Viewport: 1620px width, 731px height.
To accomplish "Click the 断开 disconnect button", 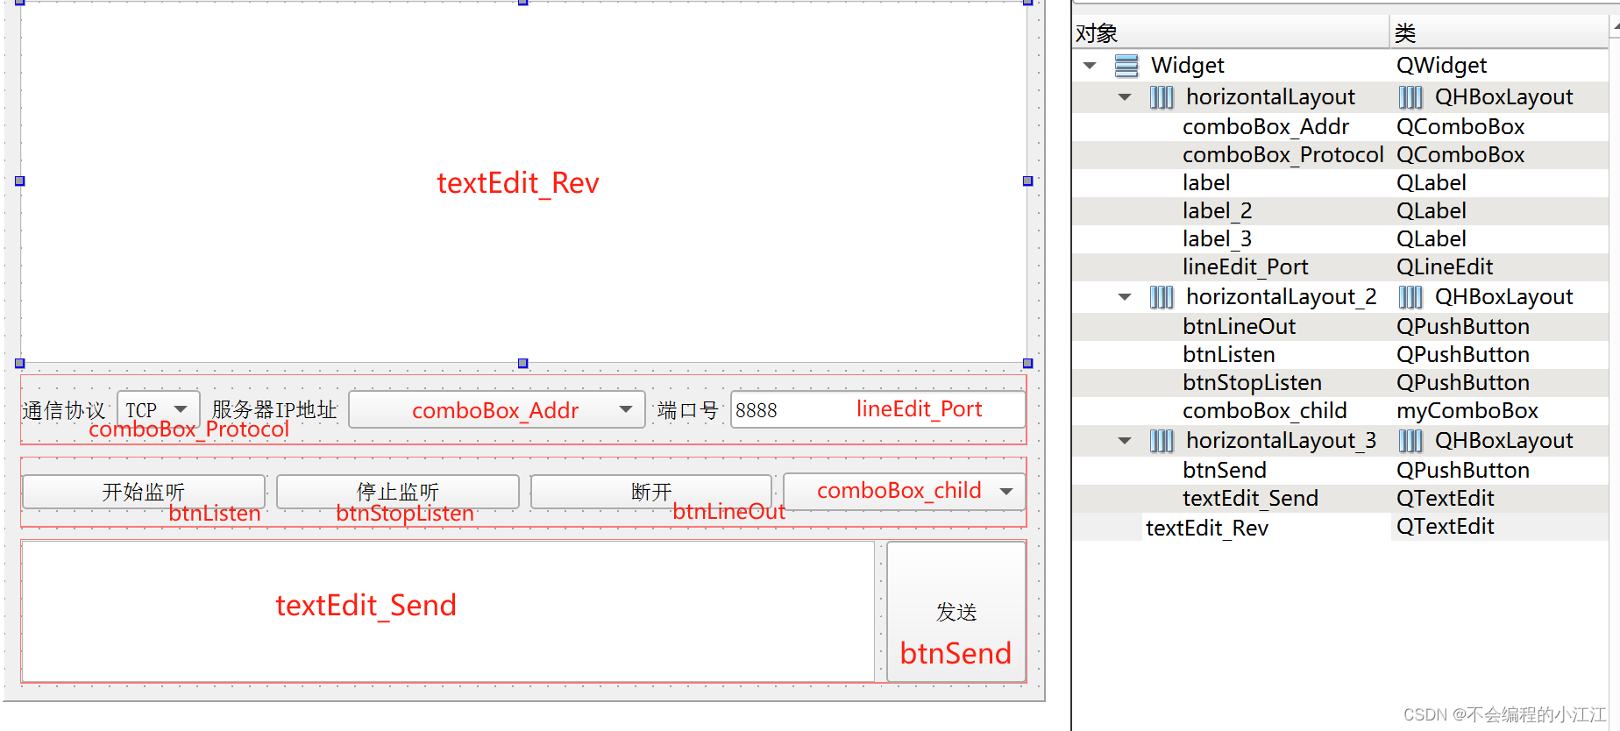I will coord(651,491).
